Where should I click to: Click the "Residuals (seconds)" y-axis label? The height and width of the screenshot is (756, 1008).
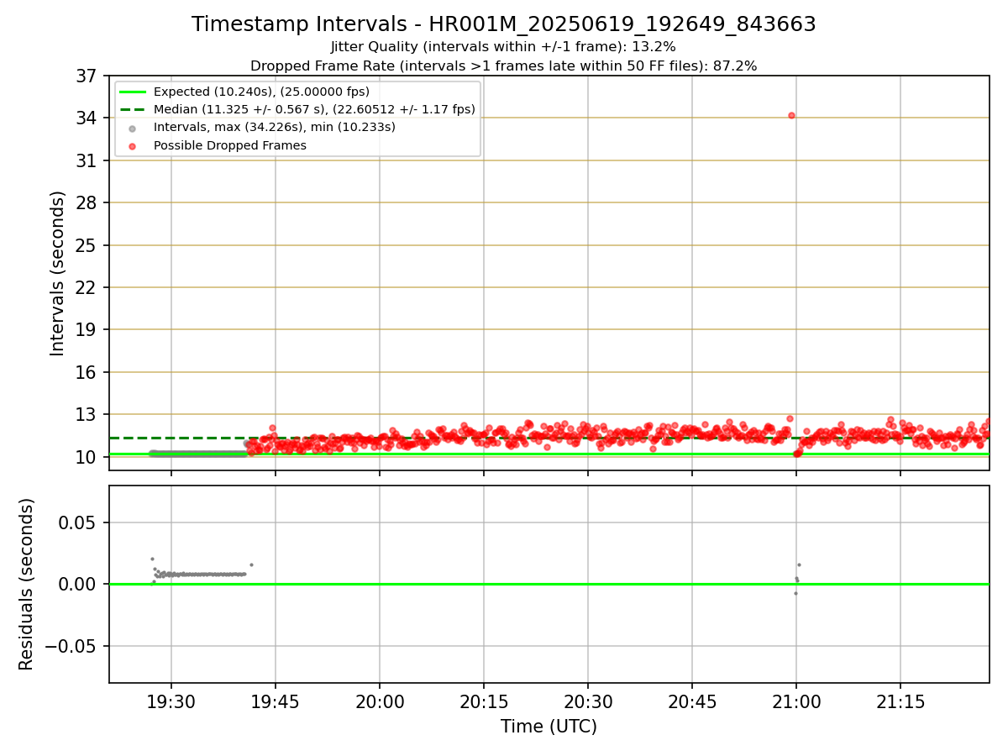tap(27, 584)
